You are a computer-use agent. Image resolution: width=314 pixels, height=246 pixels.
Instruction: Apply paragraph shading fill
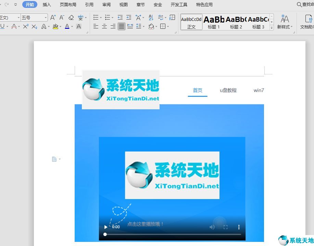(x=151, y=26)
